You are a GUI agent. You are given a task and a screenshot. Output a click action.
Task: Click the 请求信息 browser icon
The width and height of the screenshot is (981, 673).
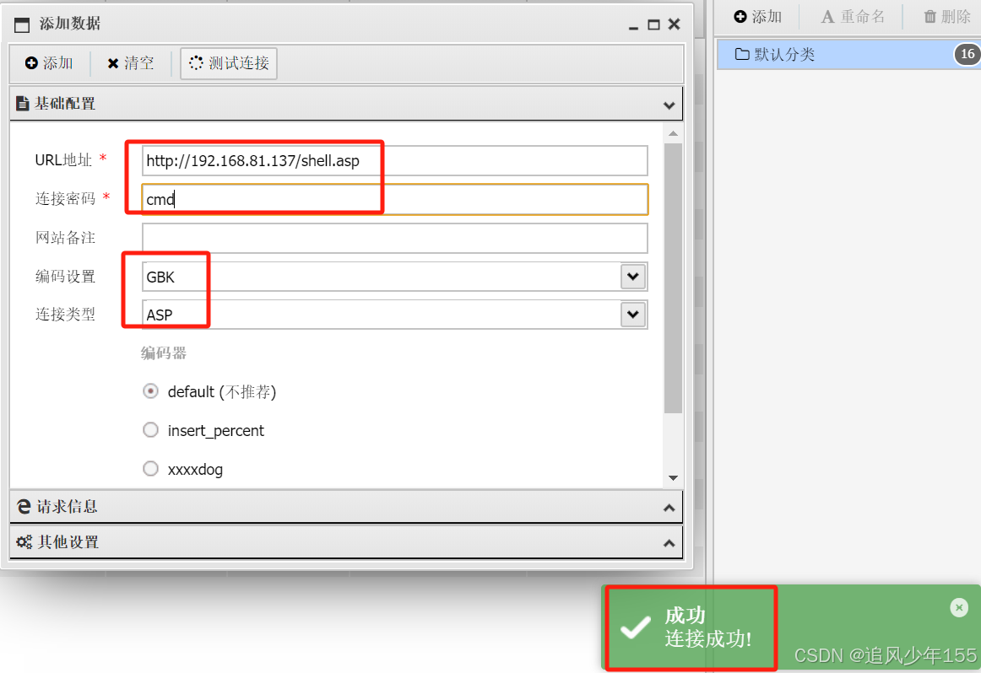(x=24, y=507)
